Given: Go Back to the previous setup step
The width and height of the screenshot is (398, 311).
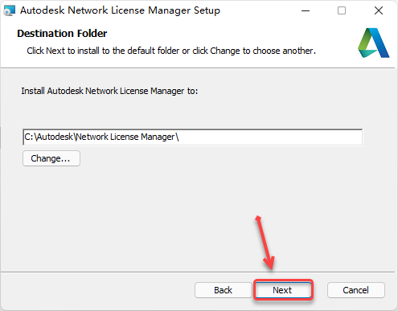Looking at the screenshot, I should (x=223, y=290).
